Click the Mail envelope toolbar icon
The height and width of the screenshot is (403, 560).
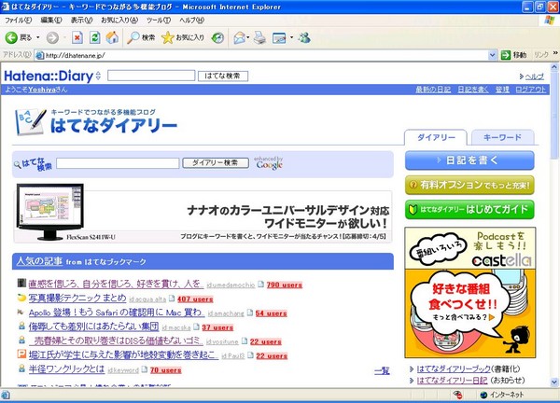point(240,37)
